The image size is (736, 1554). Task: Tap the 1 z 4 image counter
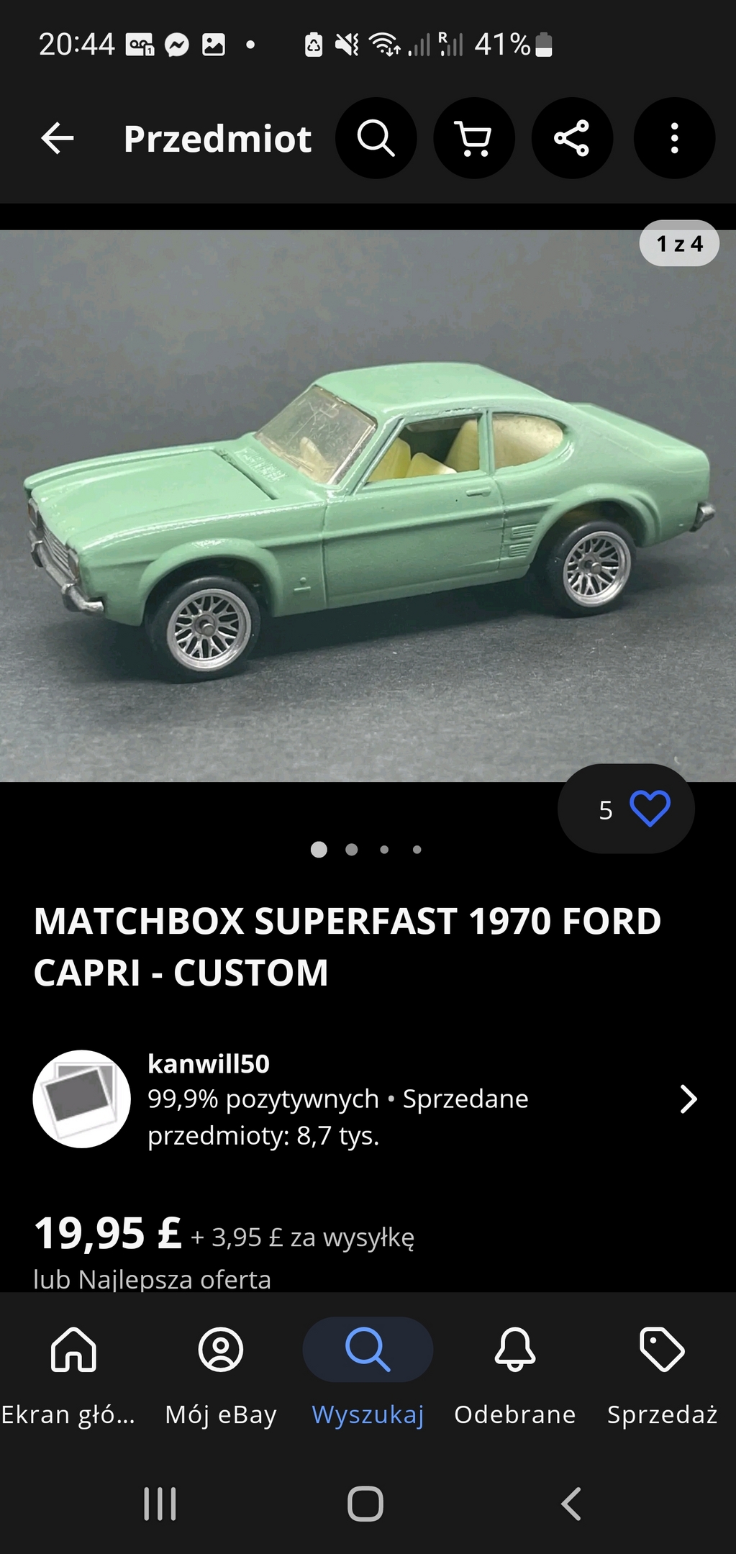(x=679, y=244)
